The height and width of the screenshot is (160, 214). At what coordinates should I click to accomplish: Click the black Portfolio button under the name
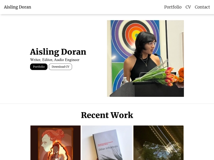39,67
